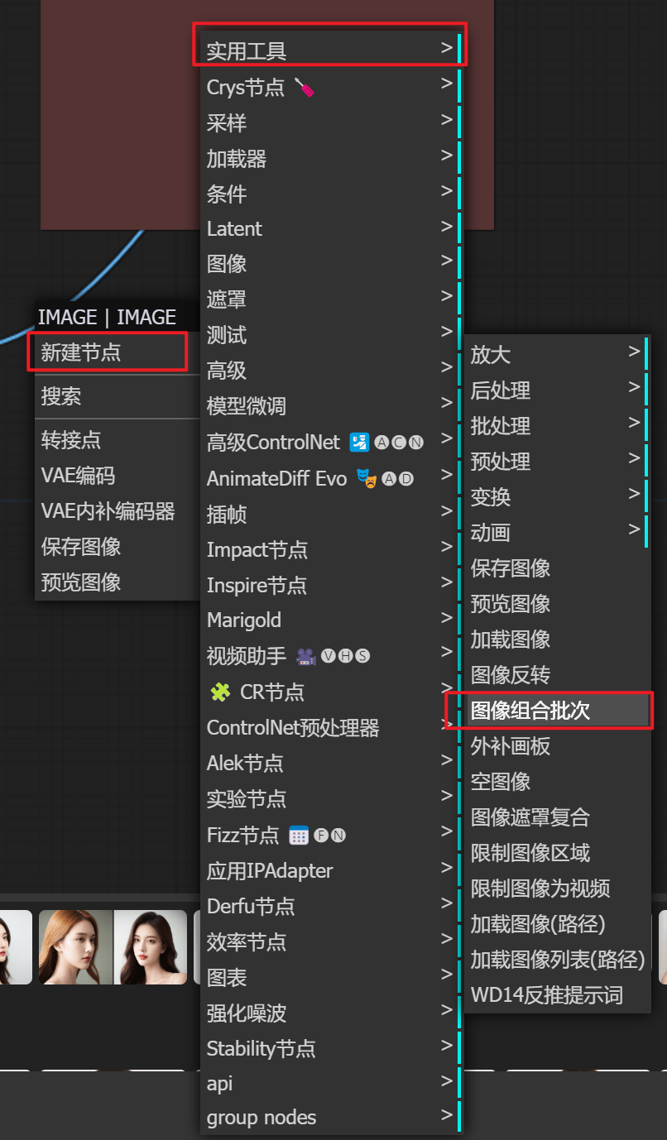Choose 新建节点 in the context menu
Viewport: 667px width, 1140px height.
[118, 352]
